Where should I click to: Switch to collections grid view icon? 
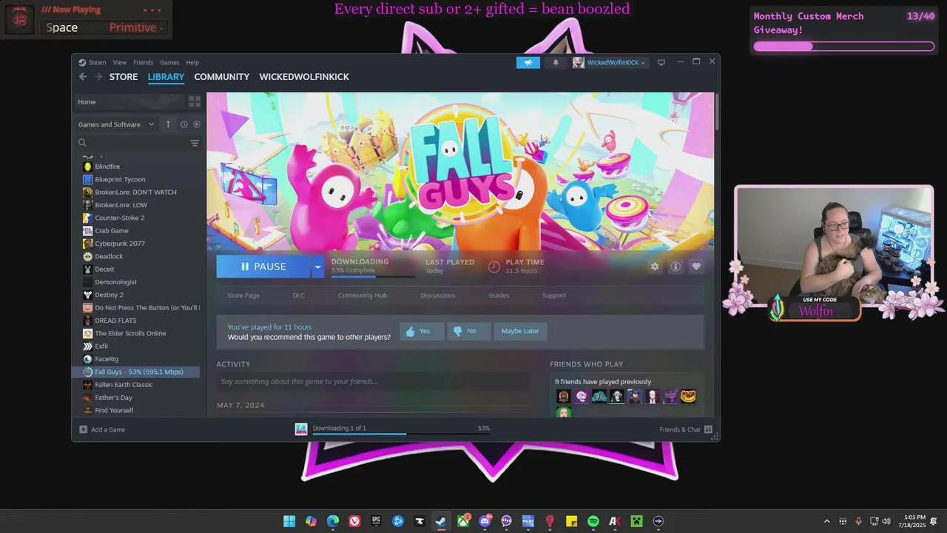pyautogui.click(x=195, y=101)
